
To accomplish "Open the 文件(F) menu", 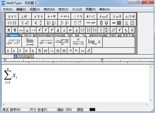I will pos(7,10).
